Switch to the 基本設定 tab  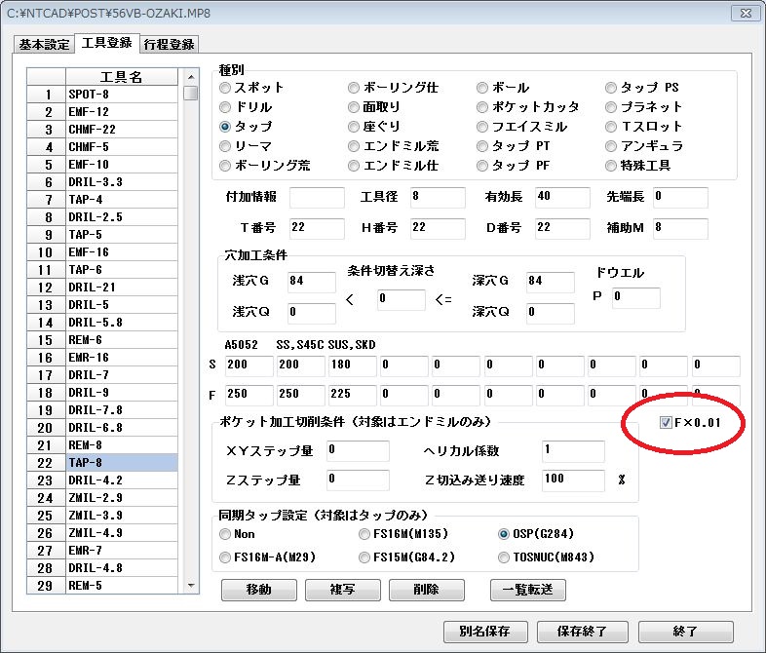[44, 44]
